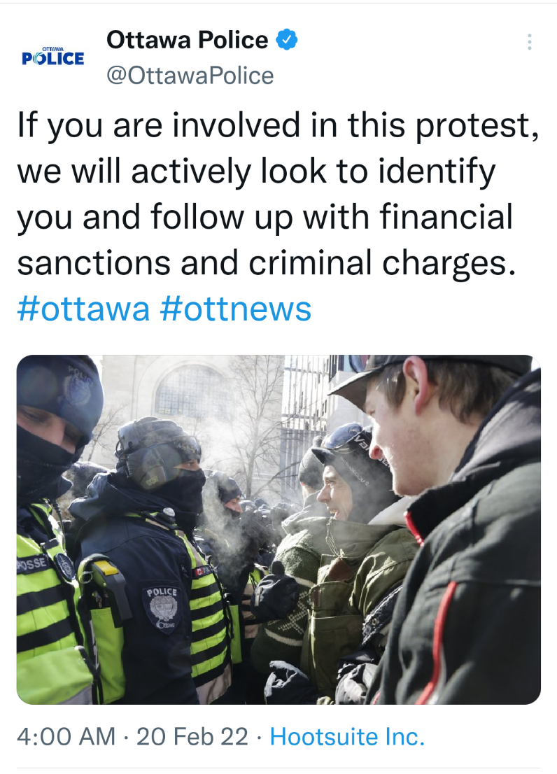This screenshot has height=774, width=557.
Task: Open the three-dot more options menu
Action: pos(530,42)
